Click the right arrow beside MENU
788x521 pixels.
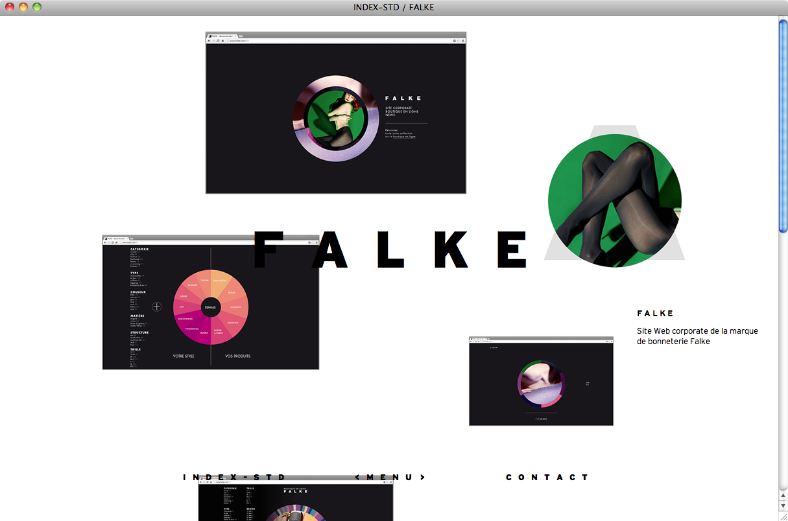(x=422, y=478)
